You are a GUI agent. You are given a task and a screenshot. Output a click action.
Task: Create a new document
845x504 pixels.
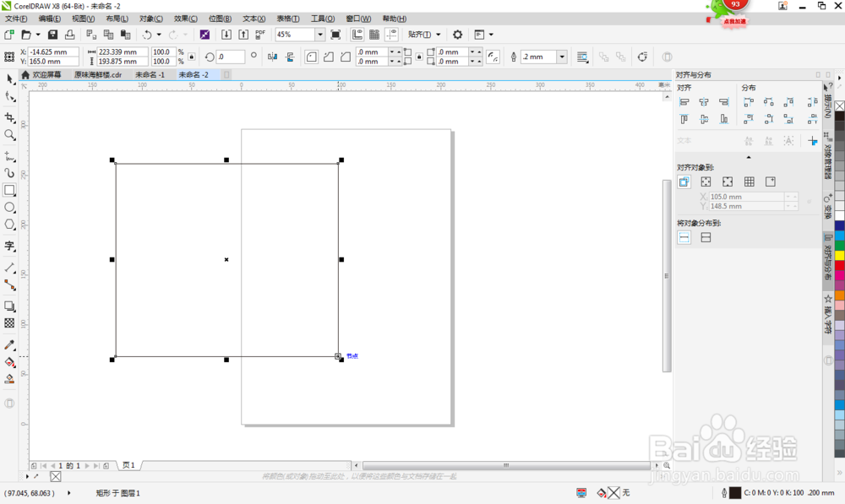9,35
